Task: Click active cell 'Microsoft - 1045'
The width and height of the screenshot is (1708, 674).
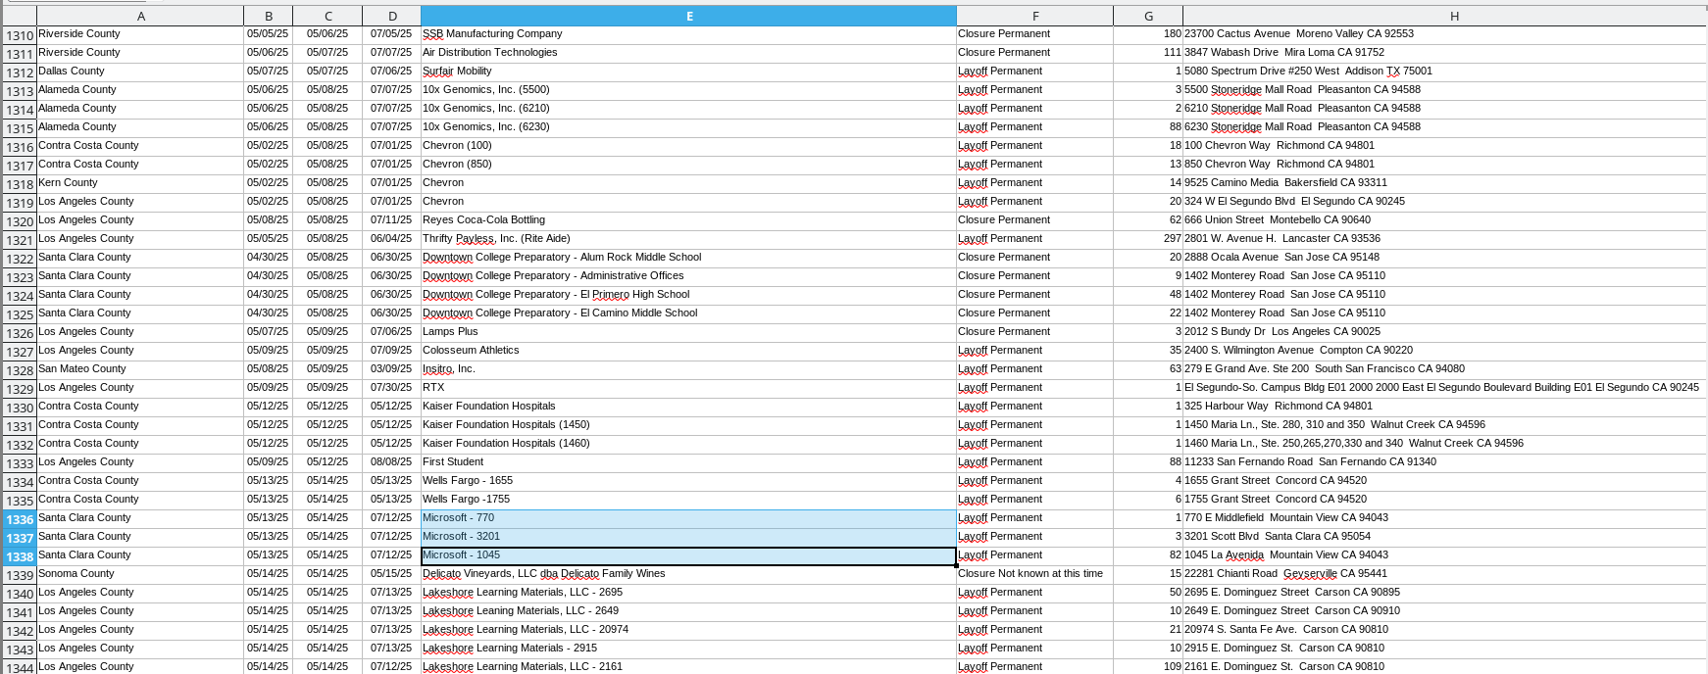Action: pos(688,555)
